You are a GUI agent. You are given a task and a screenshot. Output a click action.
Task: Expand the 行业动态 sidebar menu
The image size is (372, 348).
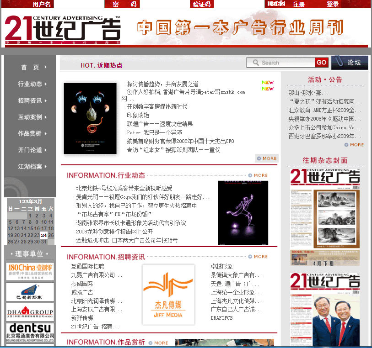[x=33, y=84]
